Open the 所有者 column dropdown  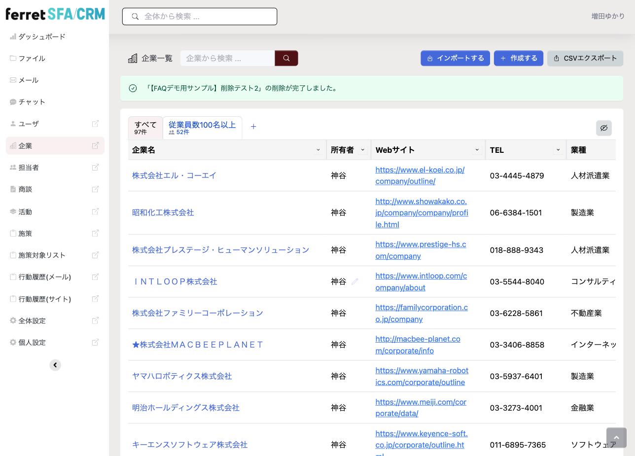click(363, 150)
